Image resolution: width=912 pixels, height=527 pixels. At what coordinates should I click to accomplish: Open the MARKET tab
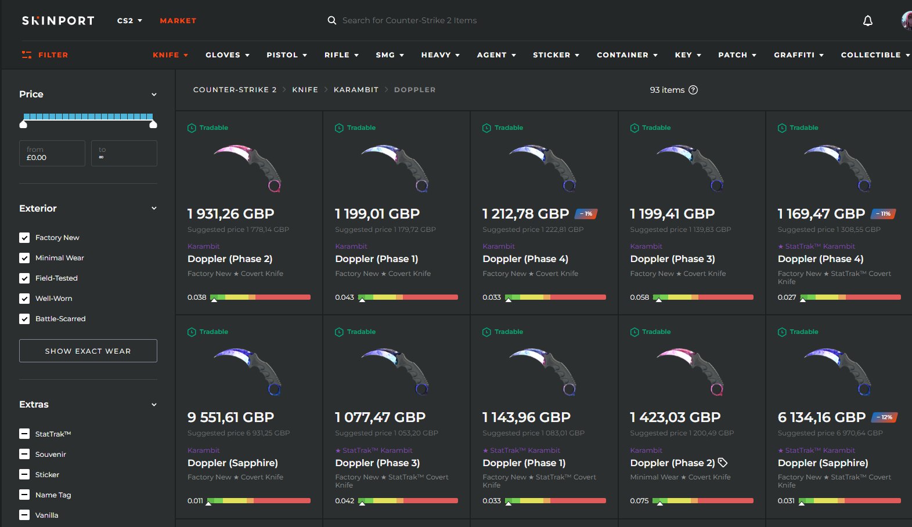178,20
